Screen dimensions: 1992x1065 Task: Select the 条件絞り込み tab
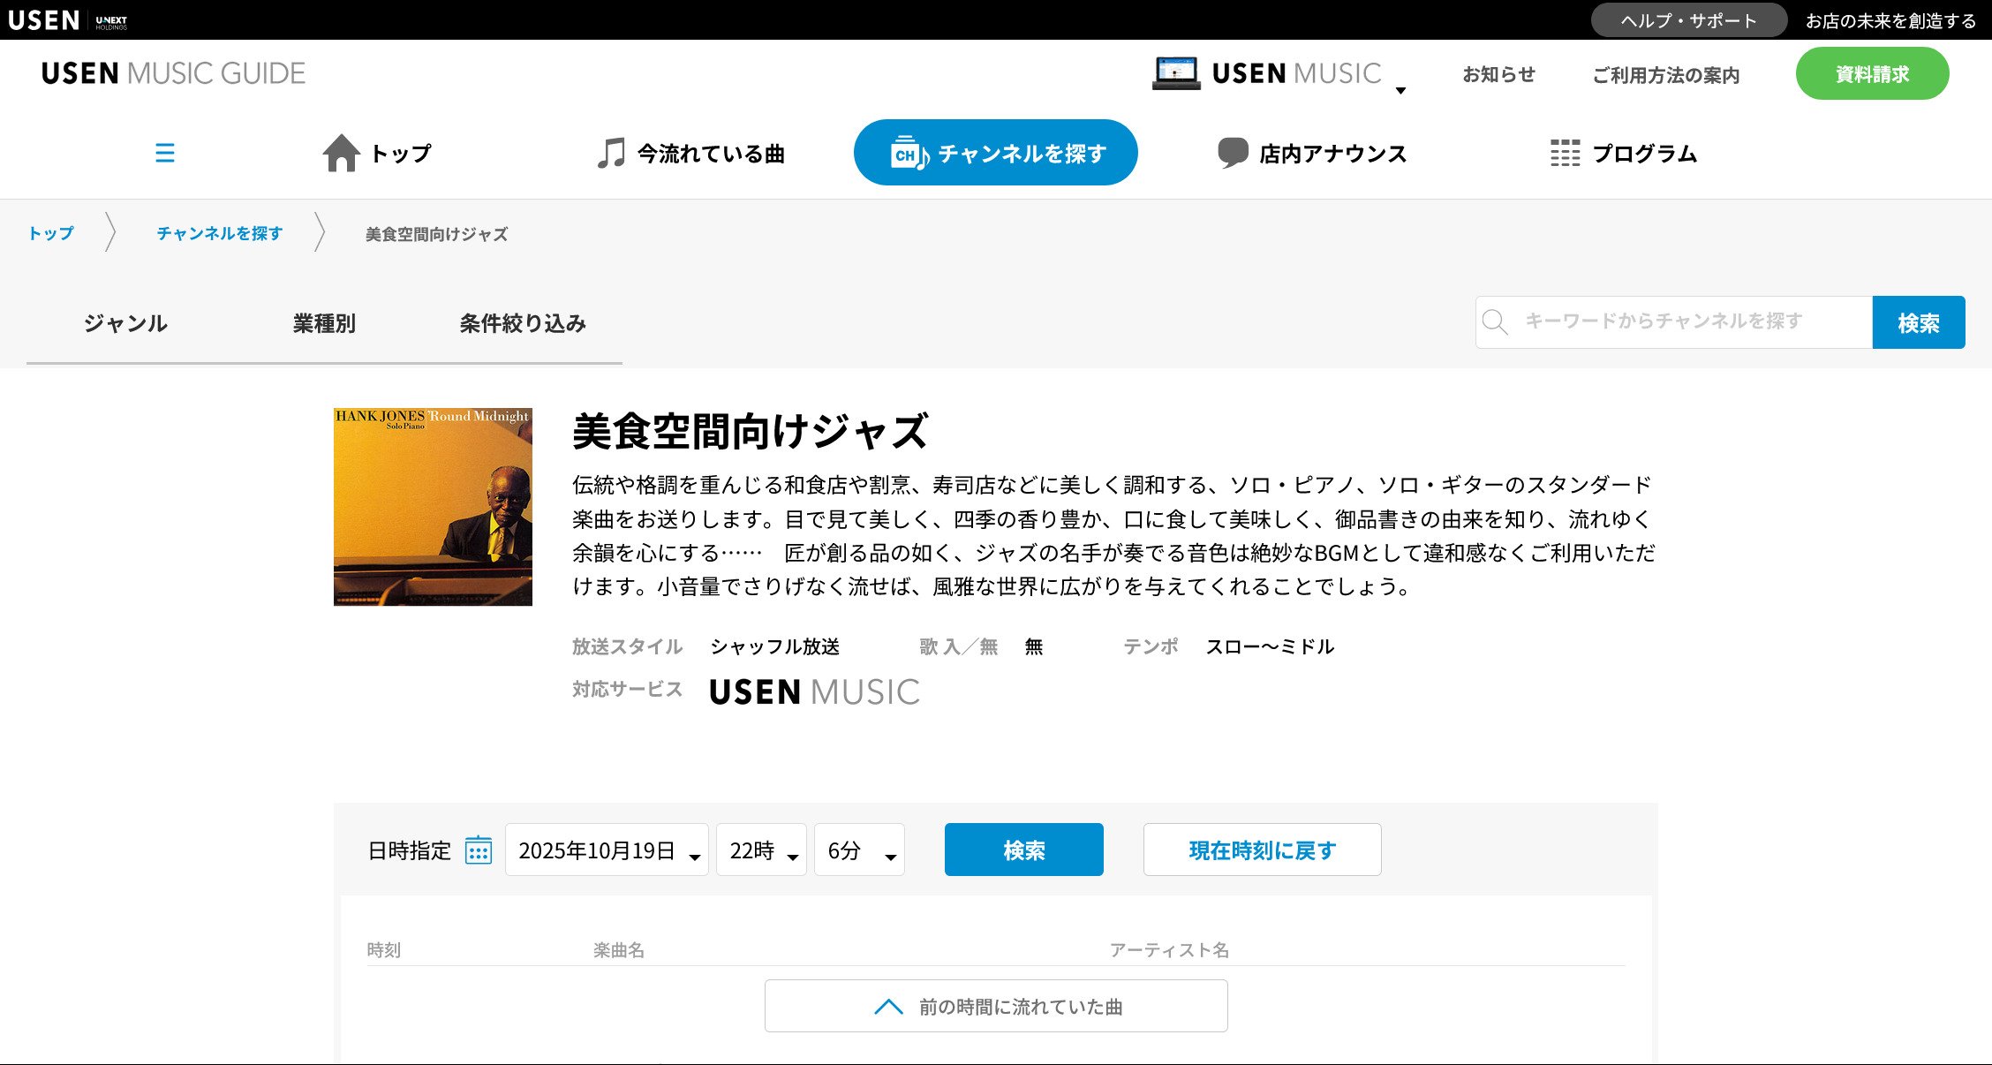pyautogui.click(x=523, y=323)
